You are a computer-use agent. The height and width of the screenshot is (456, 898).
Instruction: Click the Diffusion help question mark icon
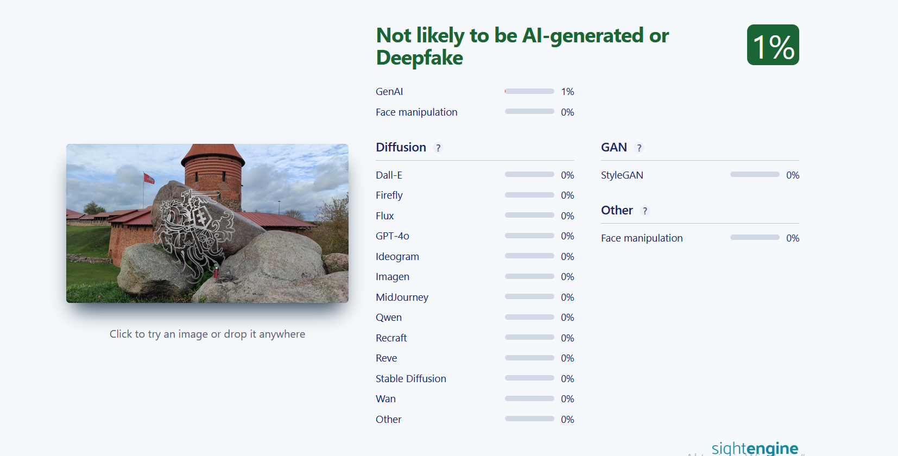pos(438,148)
